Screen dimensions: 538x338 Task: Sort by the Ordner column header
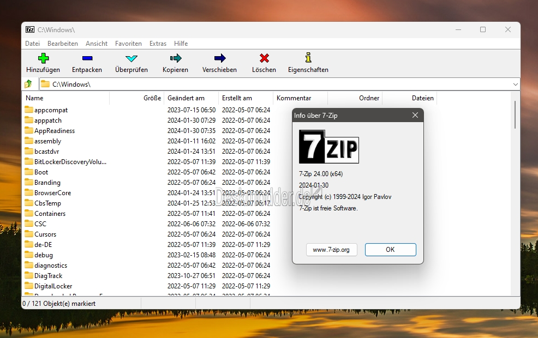tap(355, 98)
